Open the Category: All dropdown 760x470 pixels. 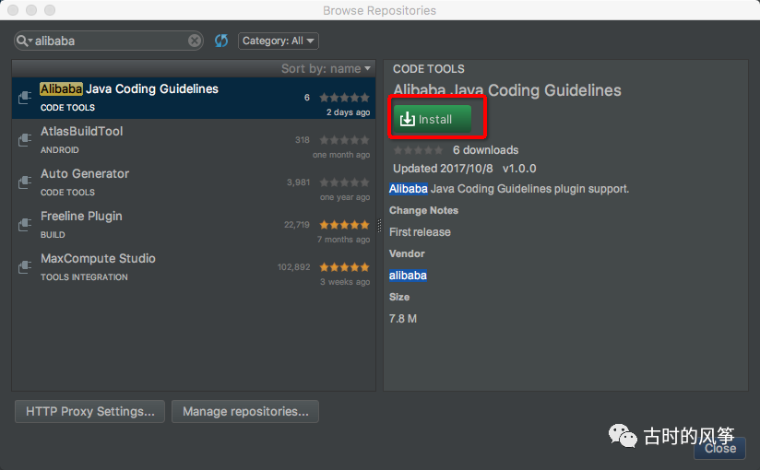279,41
